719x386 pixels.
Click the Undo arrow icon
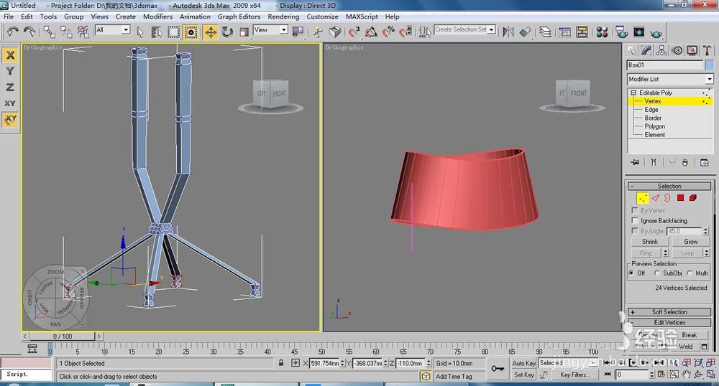[x=13, y=32]
